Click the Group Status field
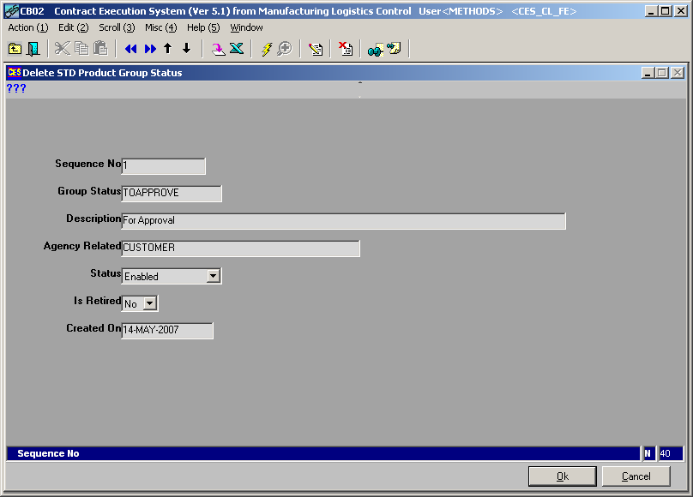 [172, 194]
